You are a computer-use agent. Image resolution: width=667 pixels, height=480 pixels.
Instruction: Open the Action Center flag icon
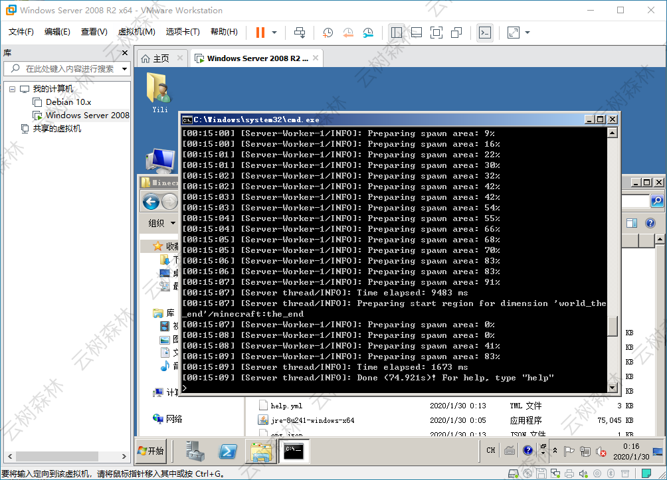click(x=569, y=451)
